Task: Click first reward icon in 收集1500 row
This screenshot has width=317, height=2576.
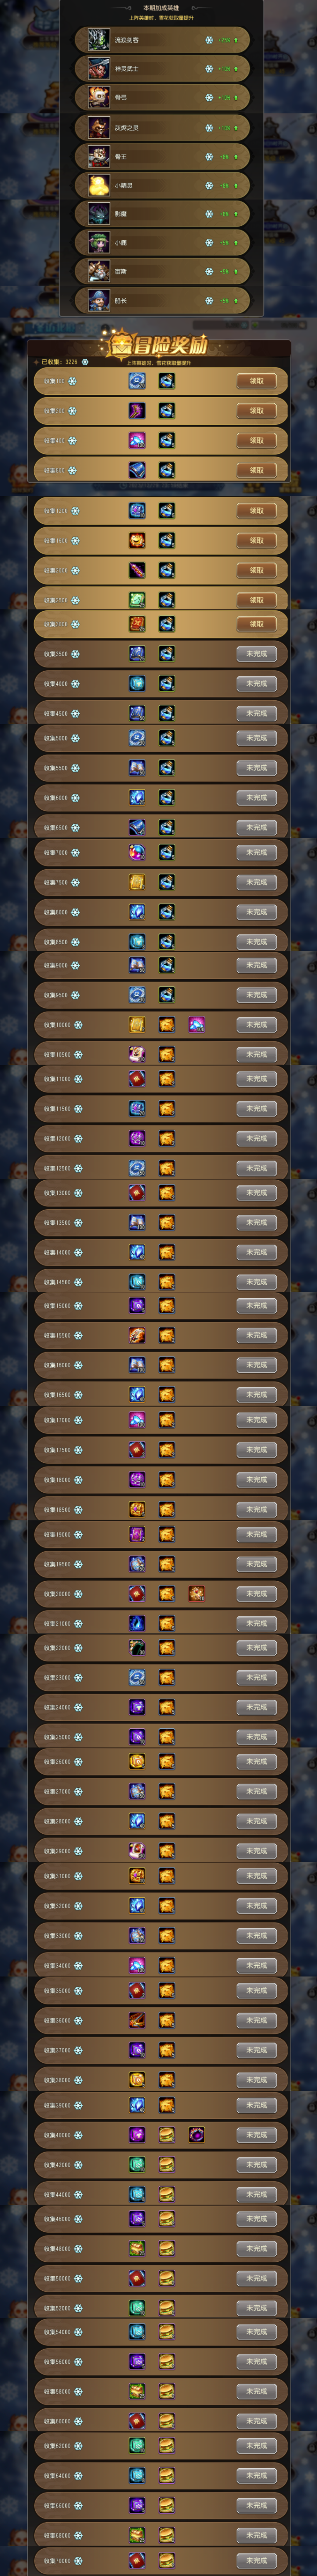Action: click(137, 540)
